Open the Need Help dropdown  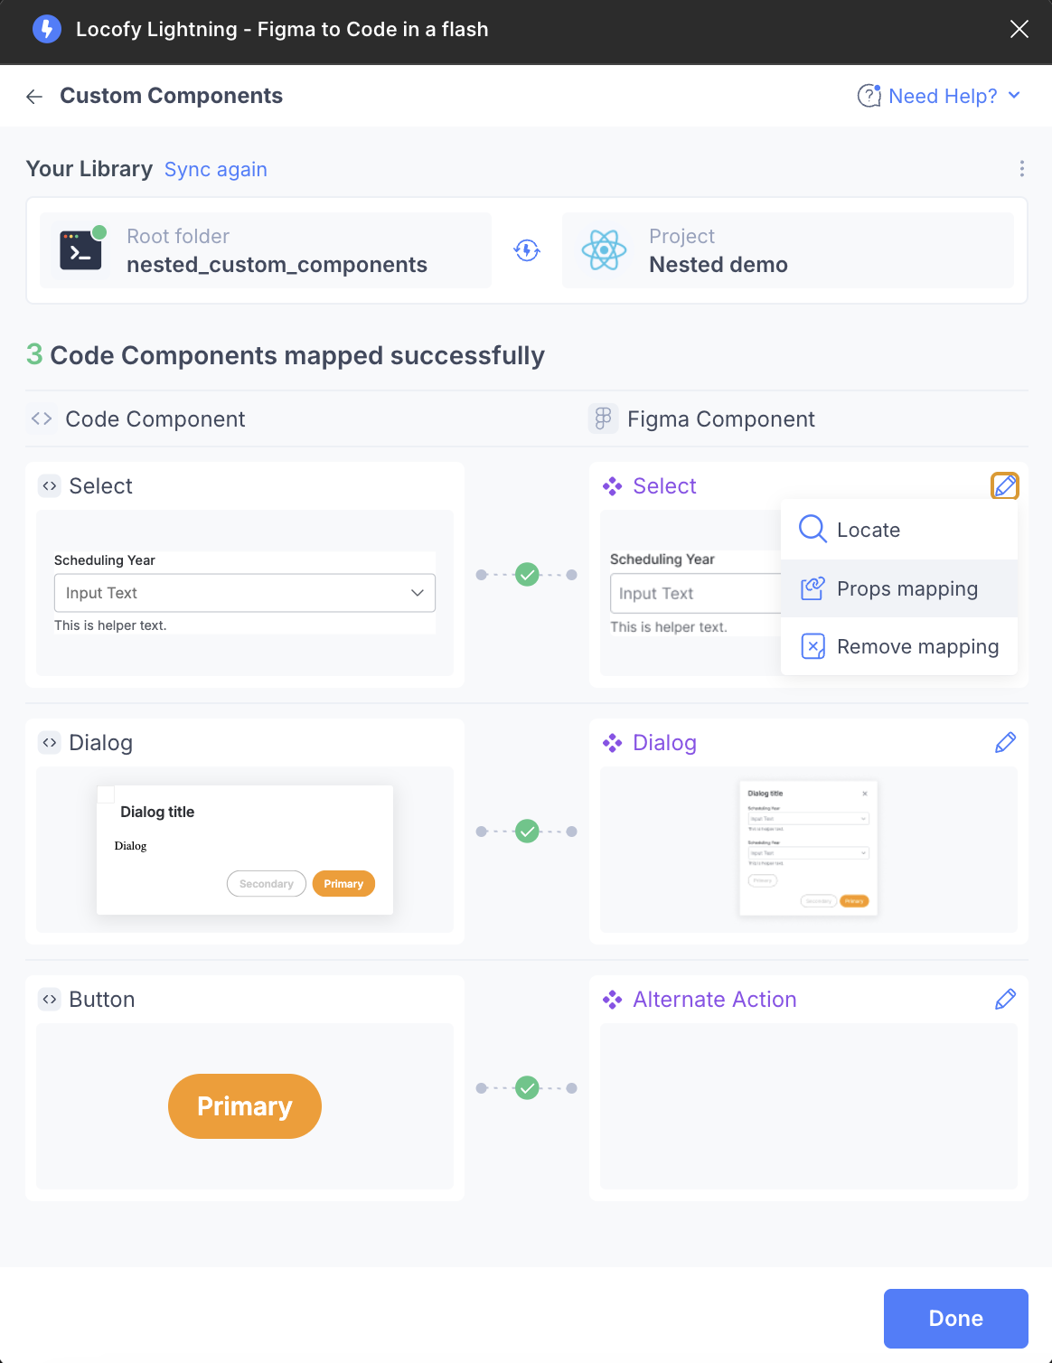940,95
